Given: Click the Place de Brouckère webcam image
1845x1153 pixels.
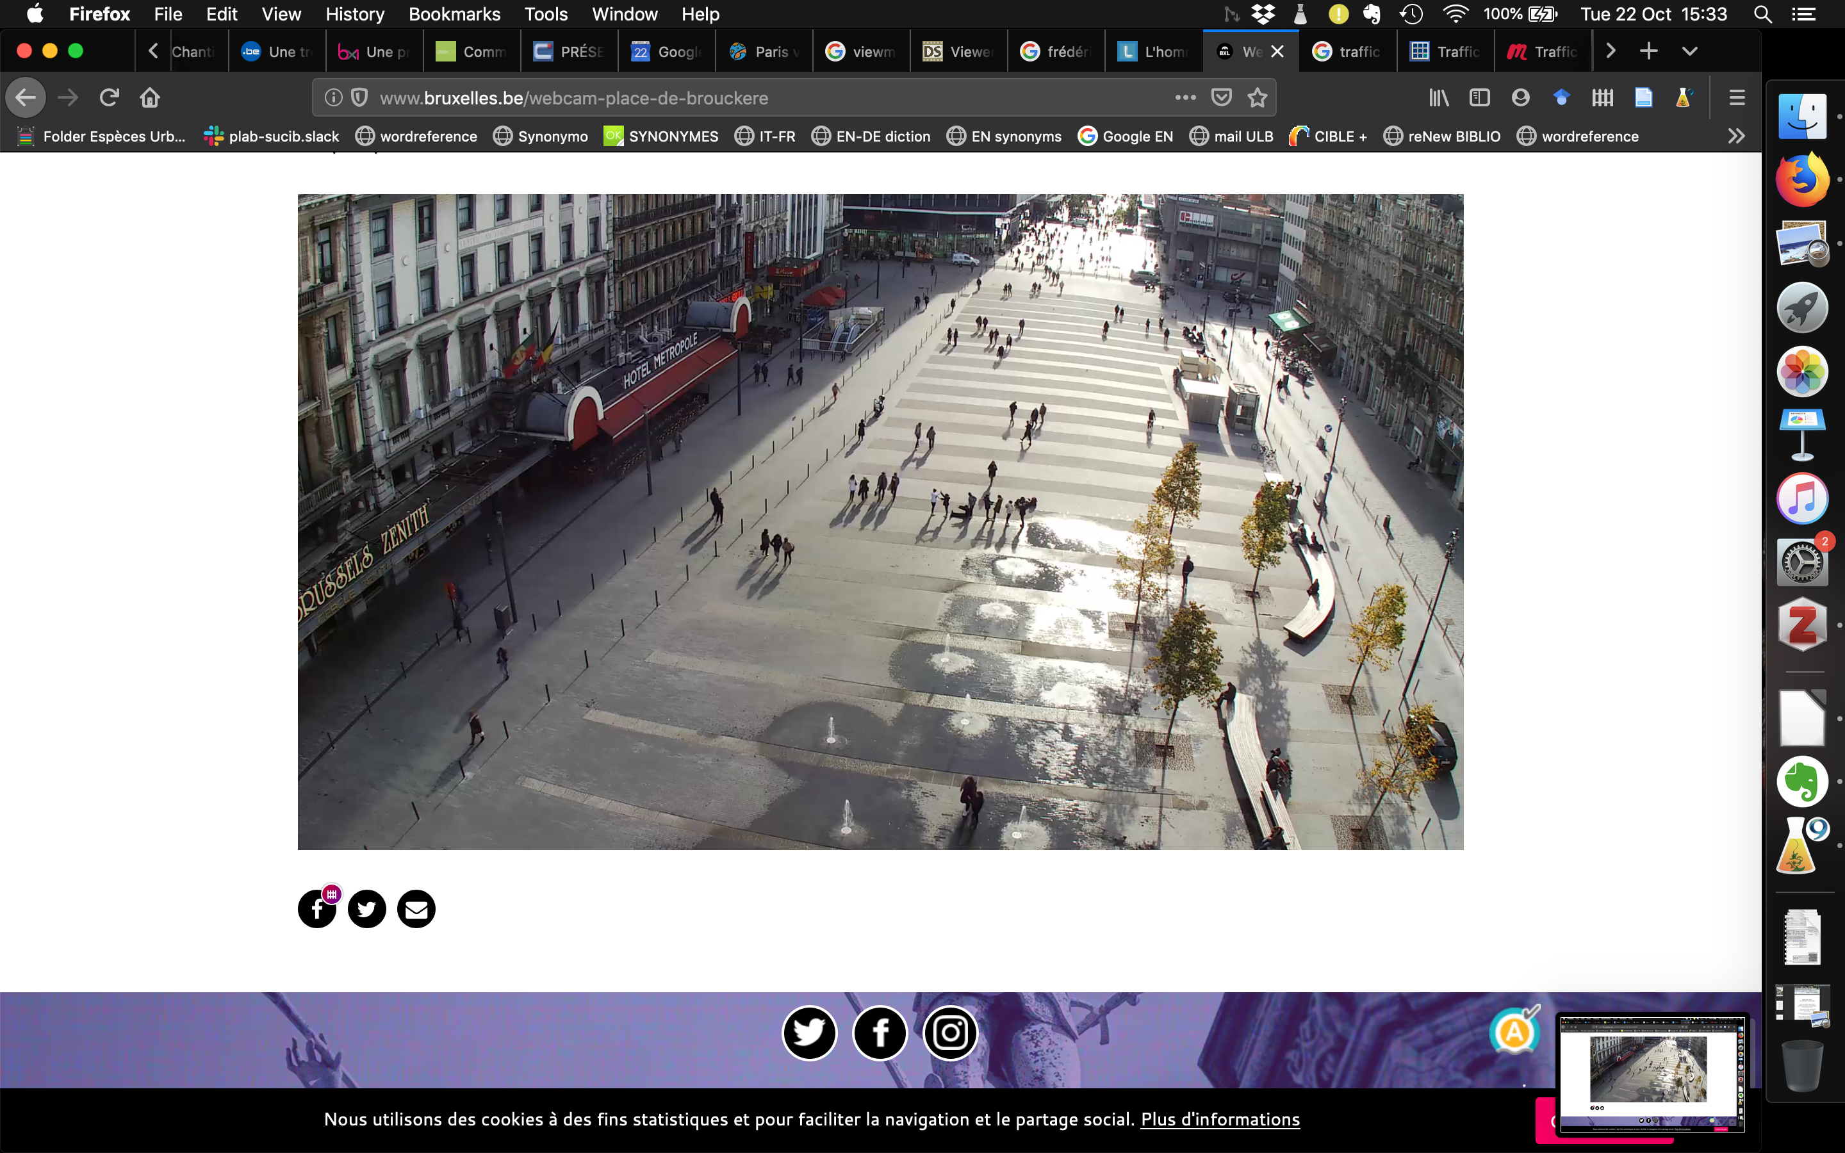Looking at the screenshot, I should 880,521.
